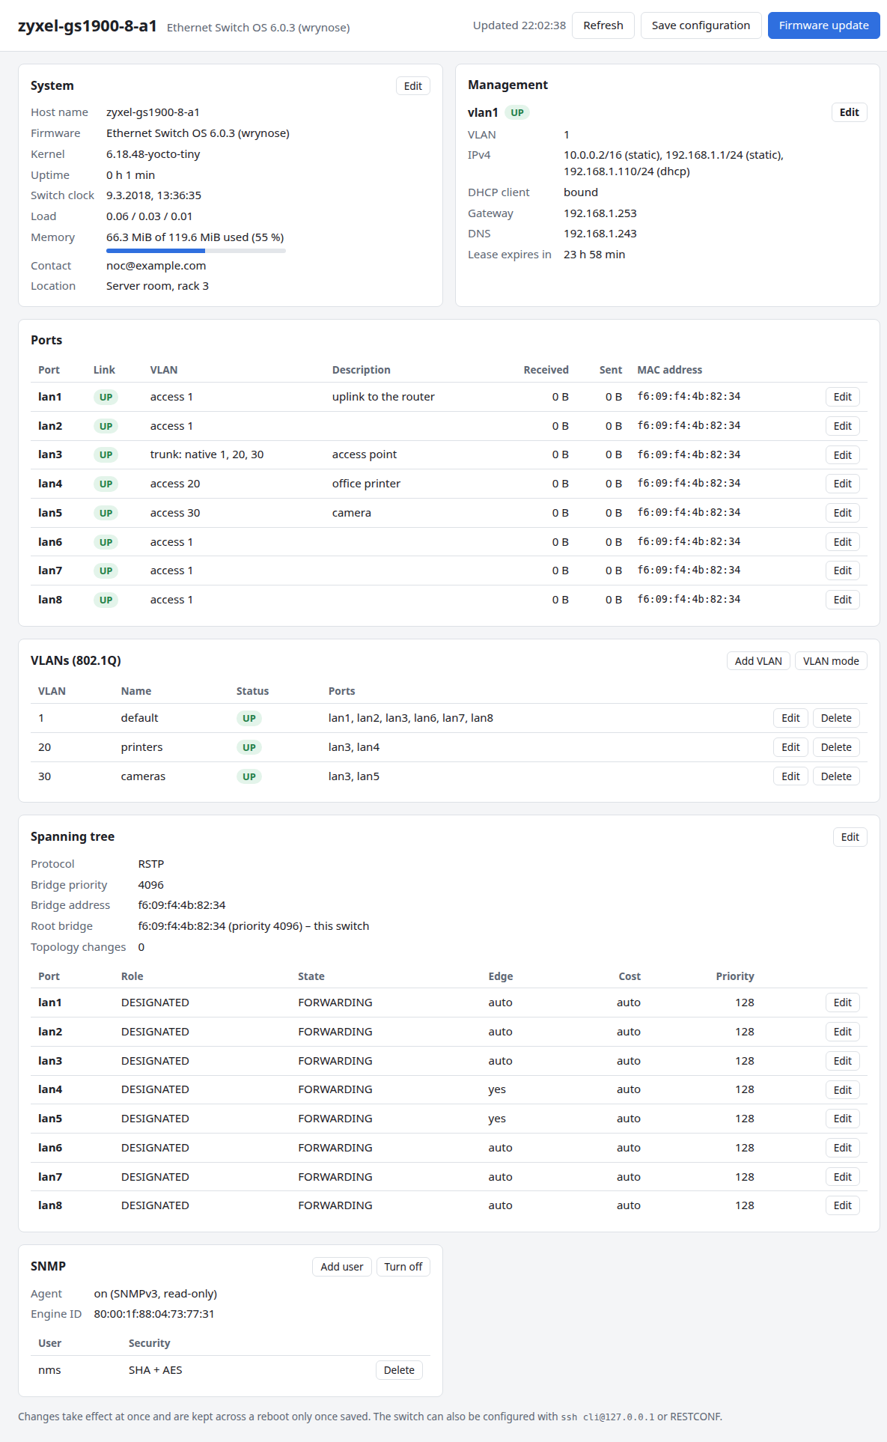Edit VLAN 20 printers
The image size is (887, 1442).
click(790, 747)
